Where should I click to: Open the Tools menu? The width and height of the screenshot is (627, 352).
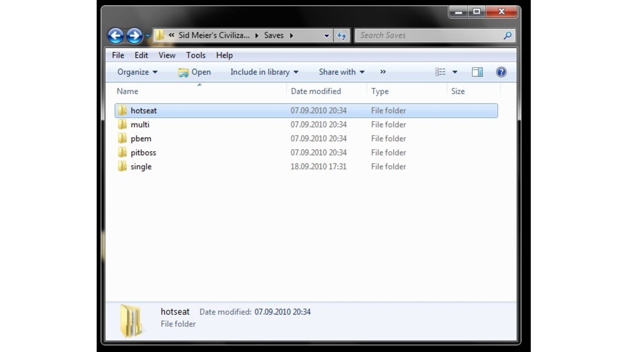196,55
